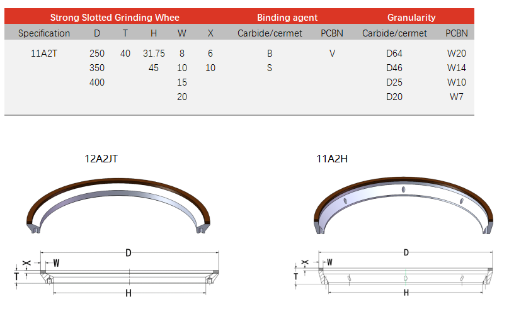The width and height of the screenshot is (509, 326).
Task: Click the '12A2JT' diagram title
Action: pyautogui.click(x=101, y=159)
